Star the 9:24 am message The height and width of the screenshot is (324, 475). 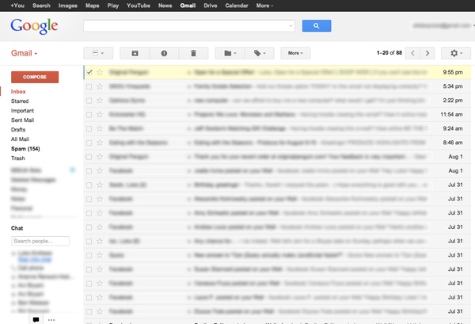click(x=100, y=128)
